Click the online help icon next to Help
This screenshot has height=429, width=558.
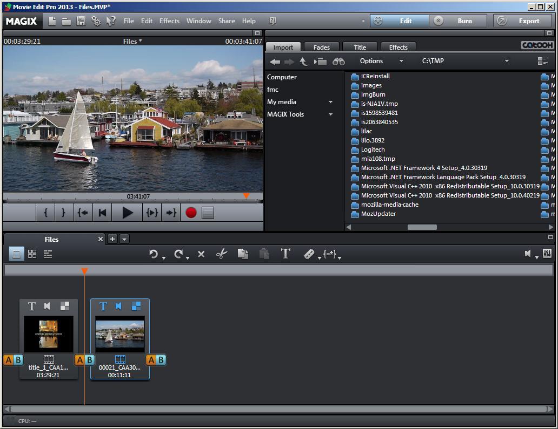point(273,21)
